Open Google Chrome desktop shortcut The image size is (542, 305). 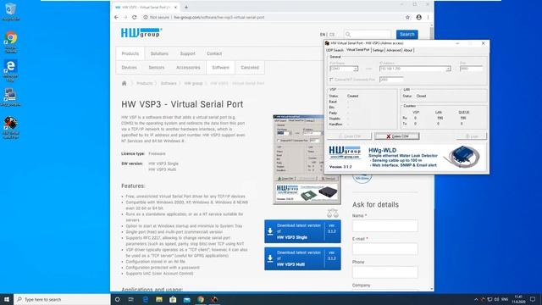point(11,42)
